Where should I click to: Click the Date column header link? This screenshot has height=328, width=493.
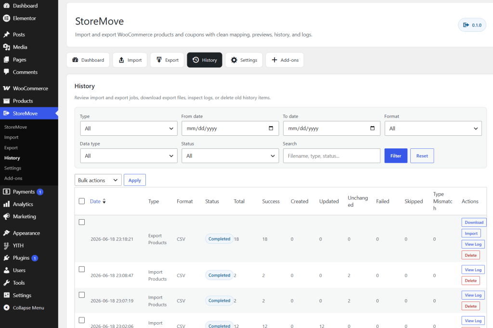(95, 201)
